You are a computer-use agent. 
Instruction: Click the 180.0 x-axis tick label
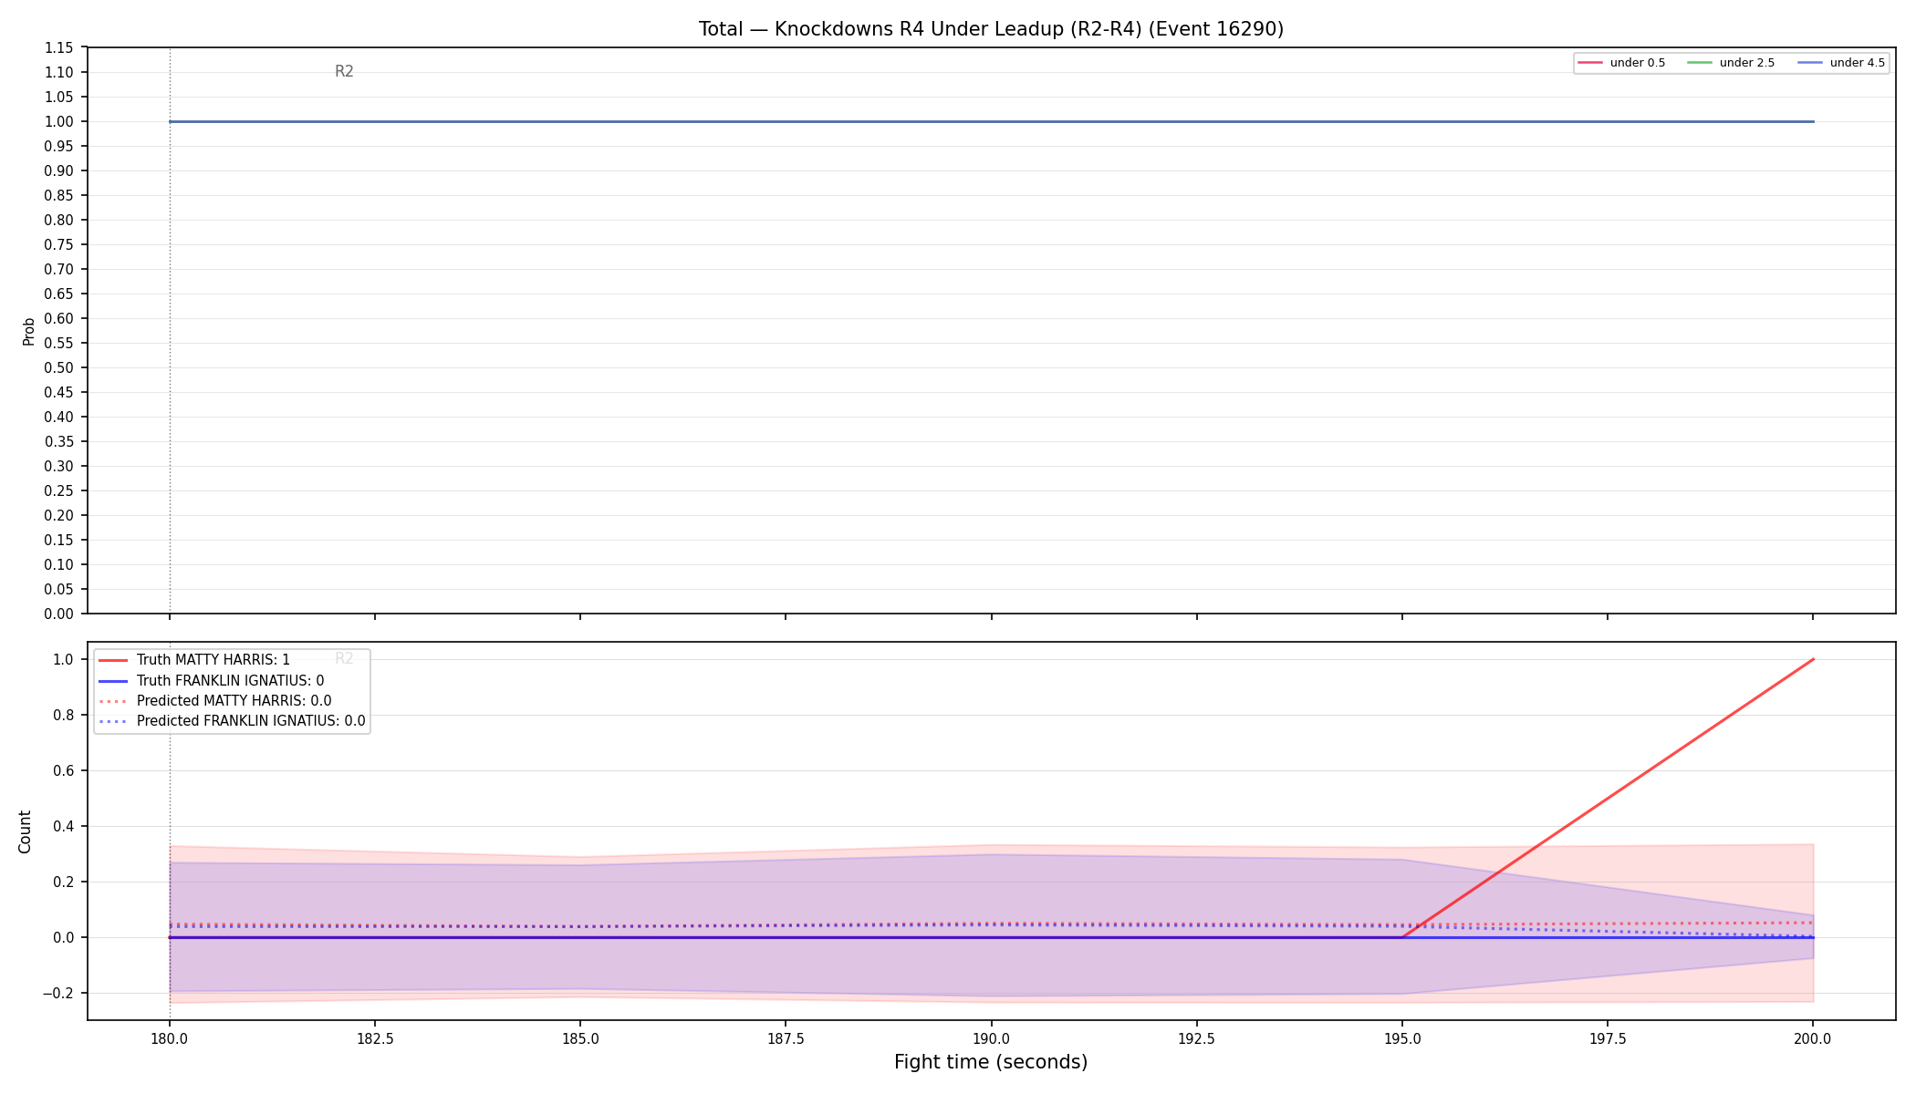point(169,1038)
